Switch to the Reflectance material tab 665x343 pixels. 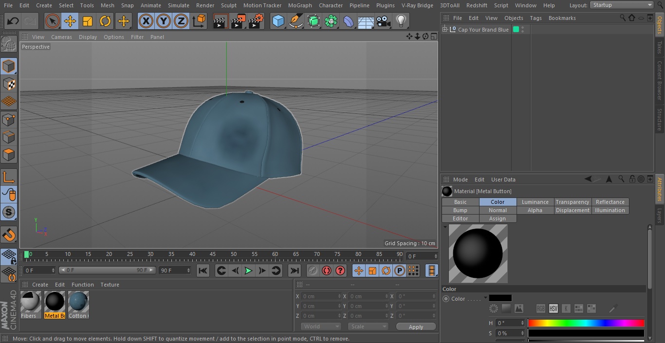[610, 202]
